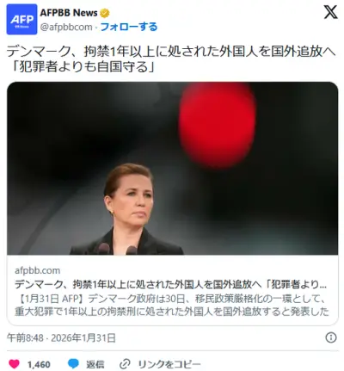Click the chain link icon
The image size is (344, 371).
point(125,364)
